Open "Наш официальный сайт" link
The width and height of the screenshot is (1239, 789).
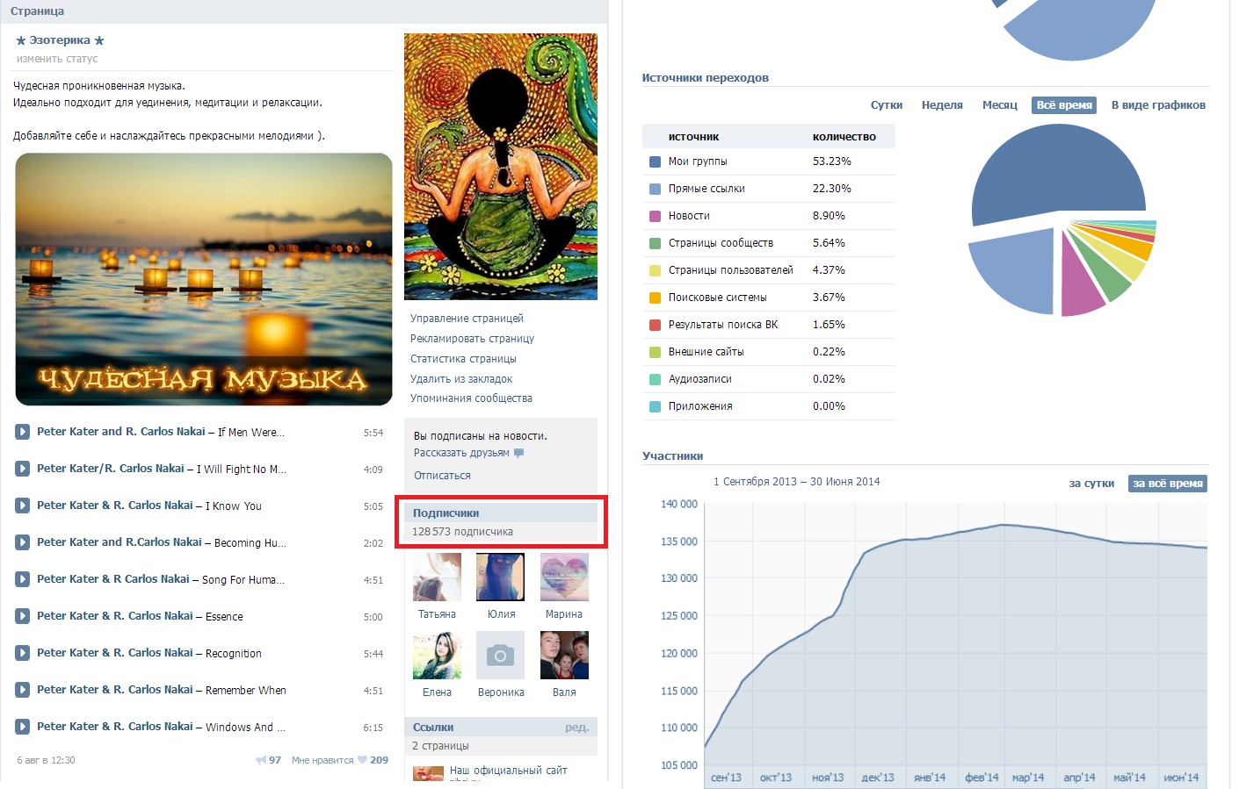tap(508, 771)
